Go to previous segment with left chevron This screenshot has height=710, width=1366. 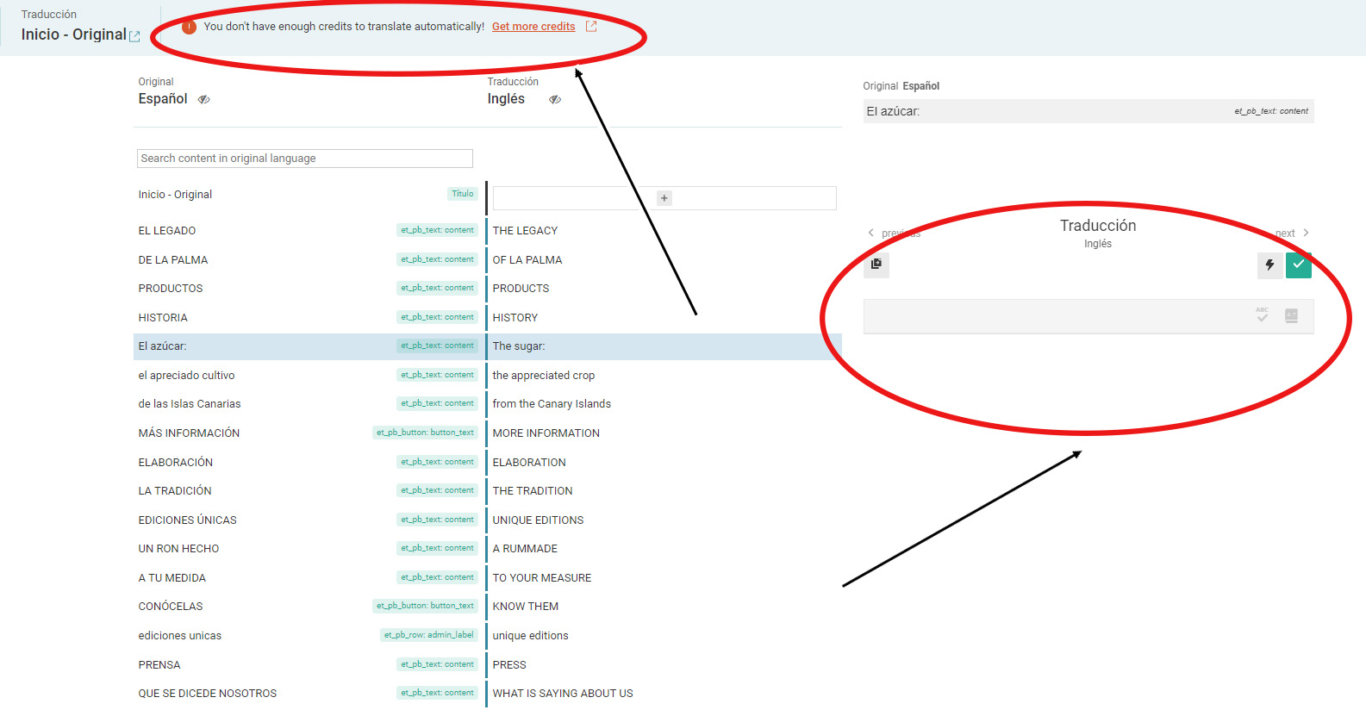point(871,233)
